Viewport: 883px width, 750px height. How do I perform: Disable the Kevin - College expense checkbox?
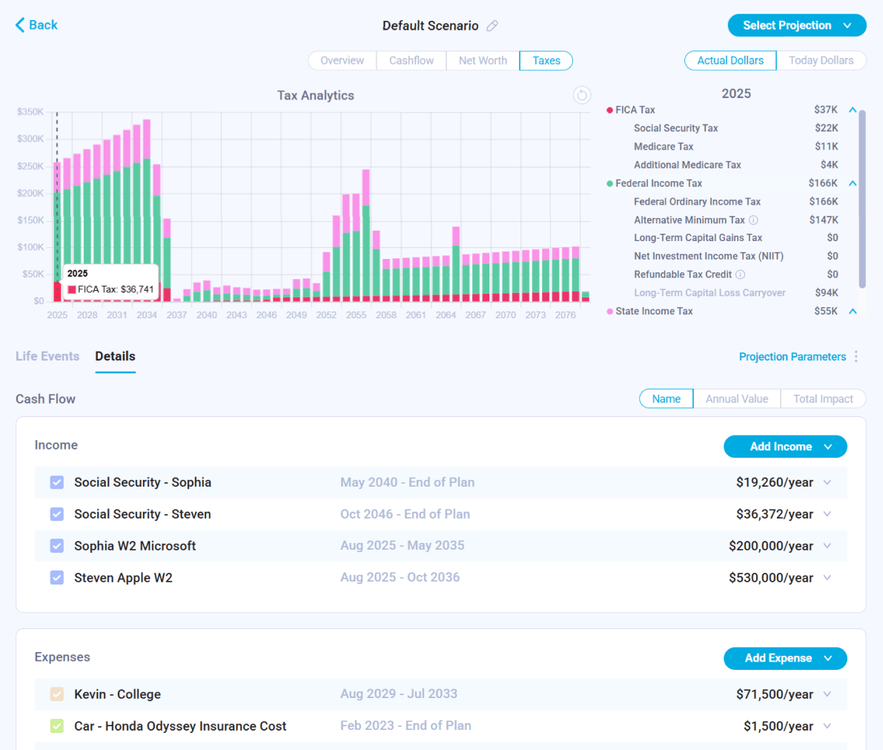pos(57,694)
